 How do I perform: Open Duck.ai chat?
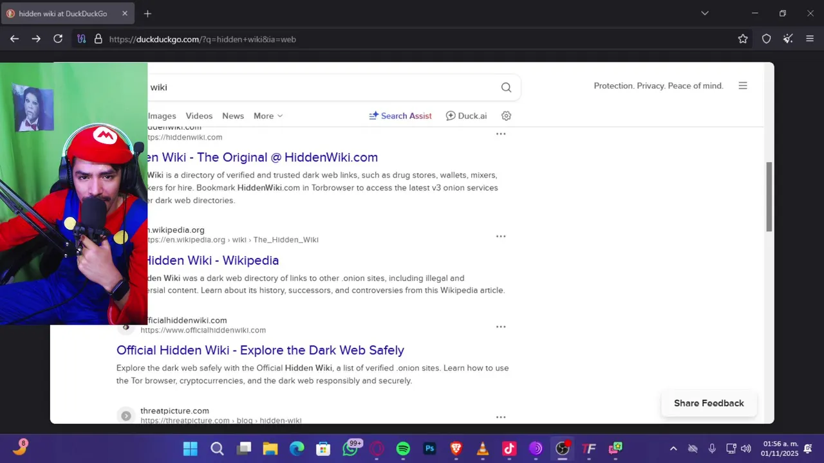[466, 116]
